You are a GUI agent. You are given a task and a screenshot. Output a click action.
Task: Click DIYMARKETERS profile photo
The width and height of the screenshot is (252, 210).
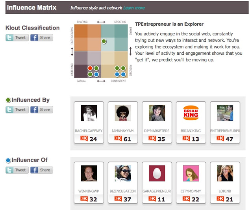pyautogui.click(x=157, y=113)
